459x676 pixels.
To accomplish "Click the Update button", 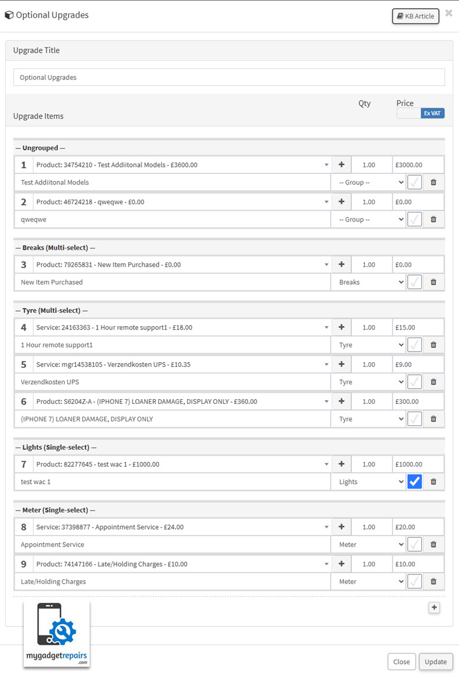I will tap(435, 661).
